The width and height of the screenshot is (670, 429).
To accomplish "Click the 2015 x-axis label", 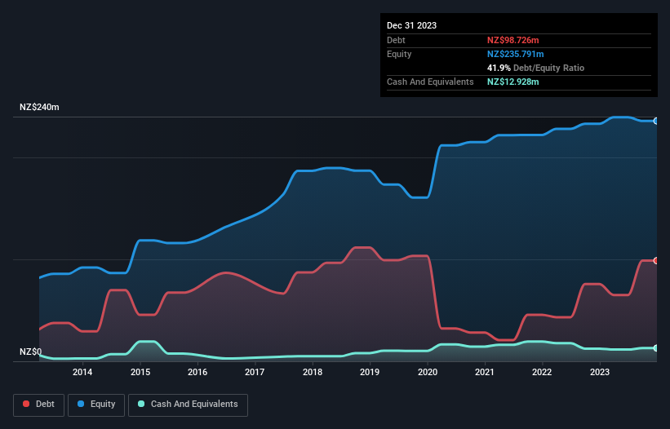I will 140,372.
